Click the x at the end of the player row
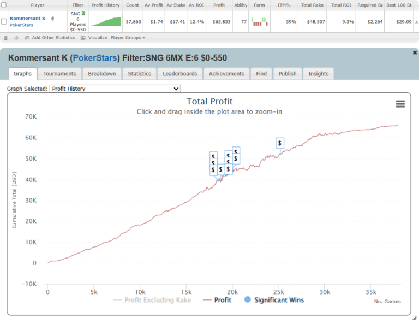Image resolution: width=419 pixels, height=323 pixels. pyautogui.click(x=416, y=21)
